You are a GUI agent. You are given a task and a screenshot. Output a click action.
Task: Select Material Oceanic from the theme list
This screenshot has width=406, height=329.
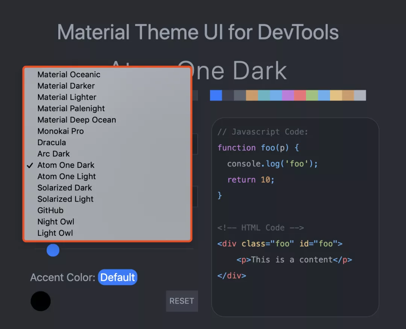point(108,74)
